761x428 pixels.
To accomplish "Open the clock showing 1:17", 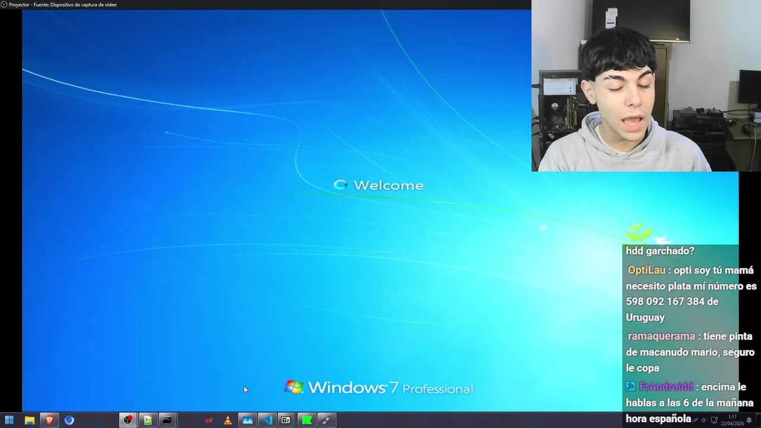I will tap(732, 420).
